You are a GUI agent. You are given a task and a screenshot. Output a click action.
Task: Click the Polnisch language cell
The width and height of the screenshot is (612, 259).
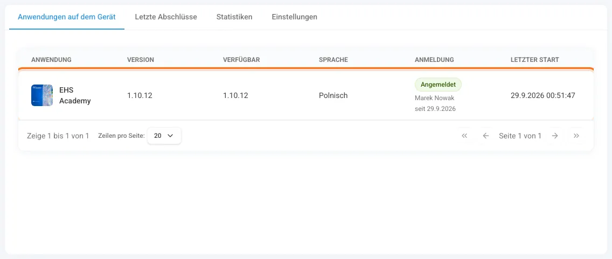[x=333, y=95]
